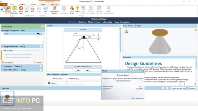Screen dimensions: 198x111
Task: Click the Side view sketch header
Action: pos(83,30)
